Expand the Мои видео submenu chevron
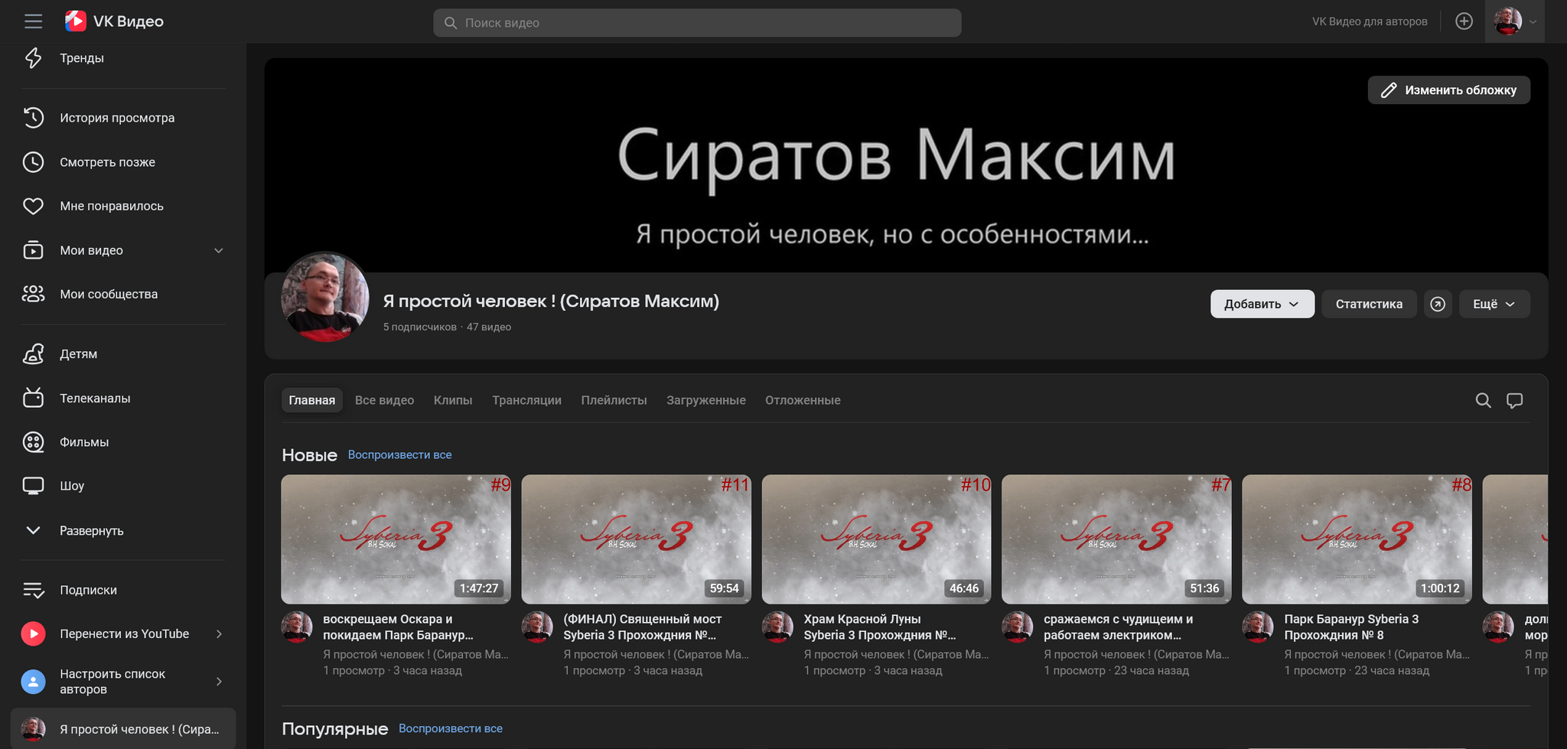The height and width of the screenshot is (749, 1567). click(219, 250)
